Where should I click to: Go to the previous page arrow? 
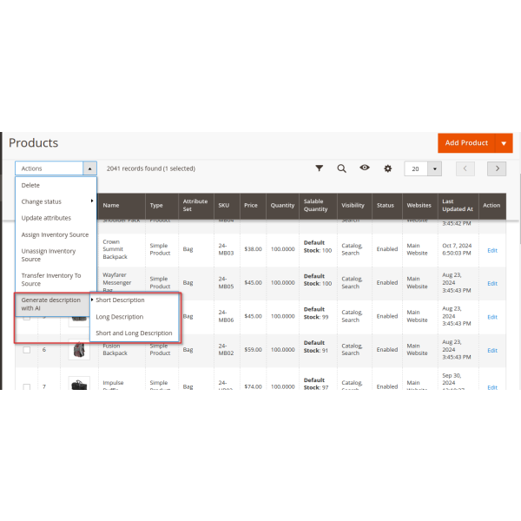point(465,168)
